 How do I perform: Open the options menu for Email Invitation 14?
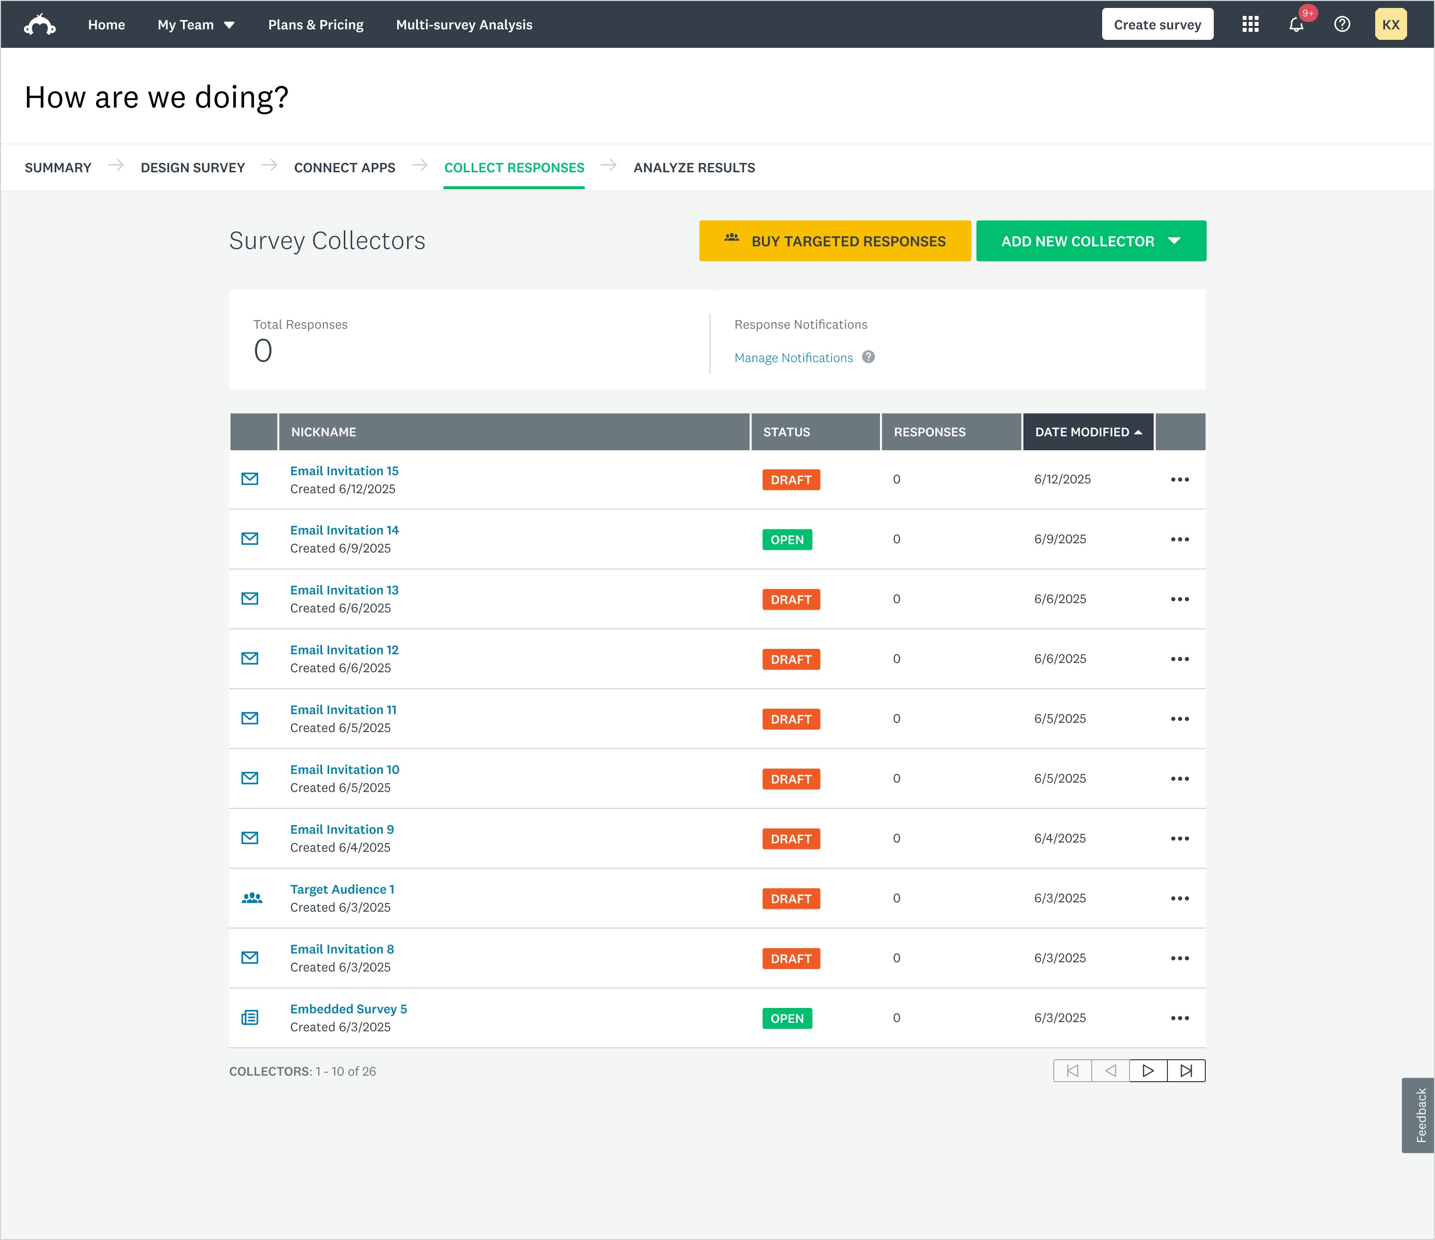[x=1179, y=539]
